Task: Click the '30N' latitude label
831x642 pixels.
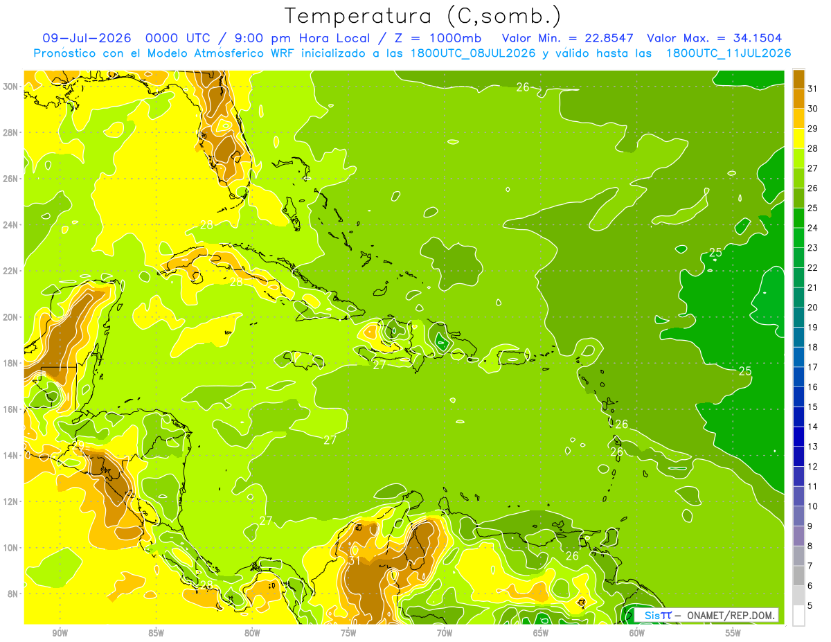Action: [x=10, y=87]
